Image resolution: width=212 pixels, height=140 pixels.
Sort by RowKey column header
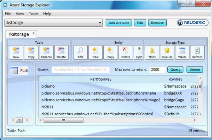pyautogui.click(x=175, y=79)
